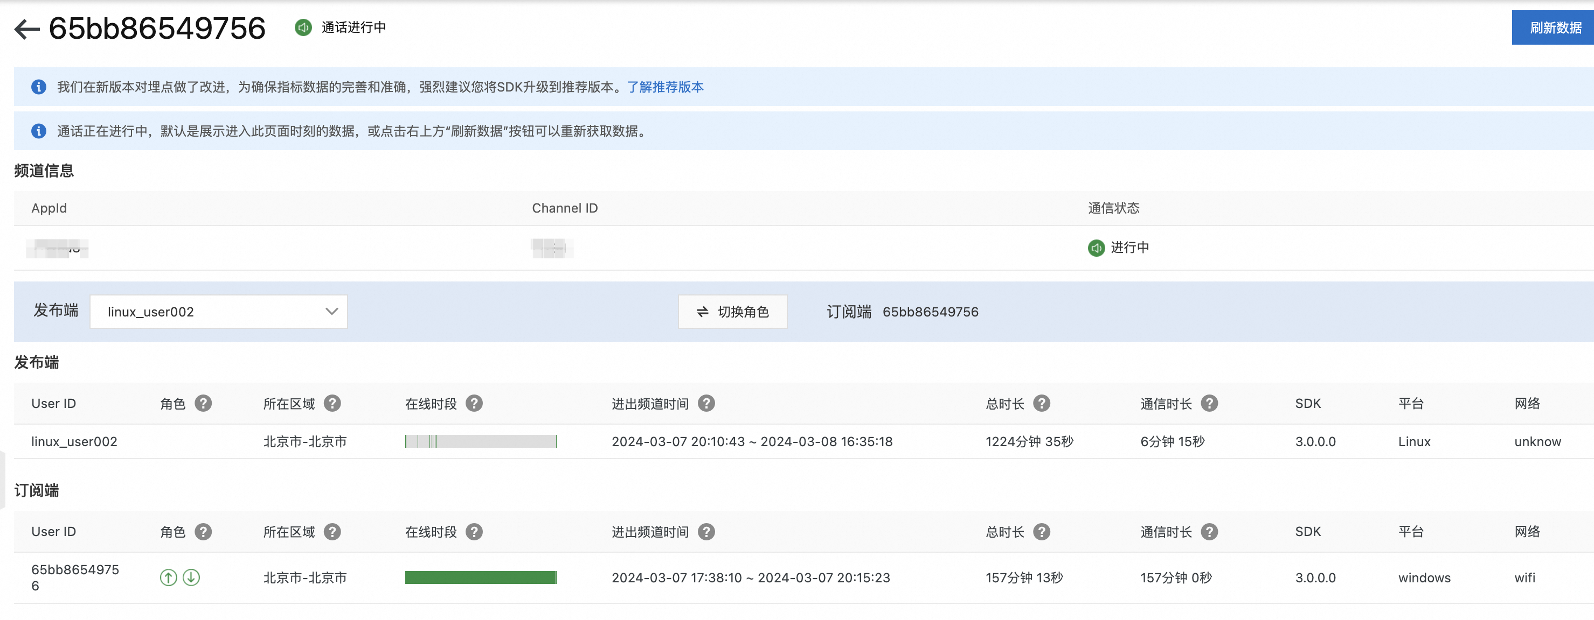This screenshot has width=1594, height=620.
Task: Click help icon beside 所在区域 in subscriber table
Action: pyautogui.click(x=332, y=532)
